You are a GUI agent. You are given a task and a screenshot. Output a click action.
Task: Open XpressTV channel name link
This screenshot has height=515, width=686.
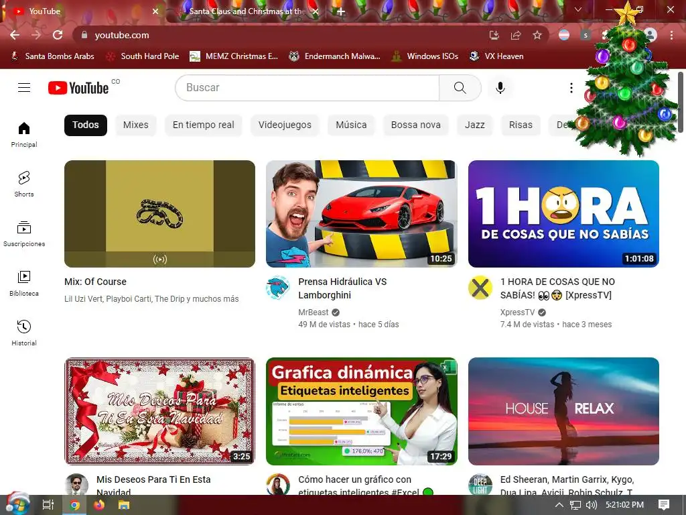point(518,312)
